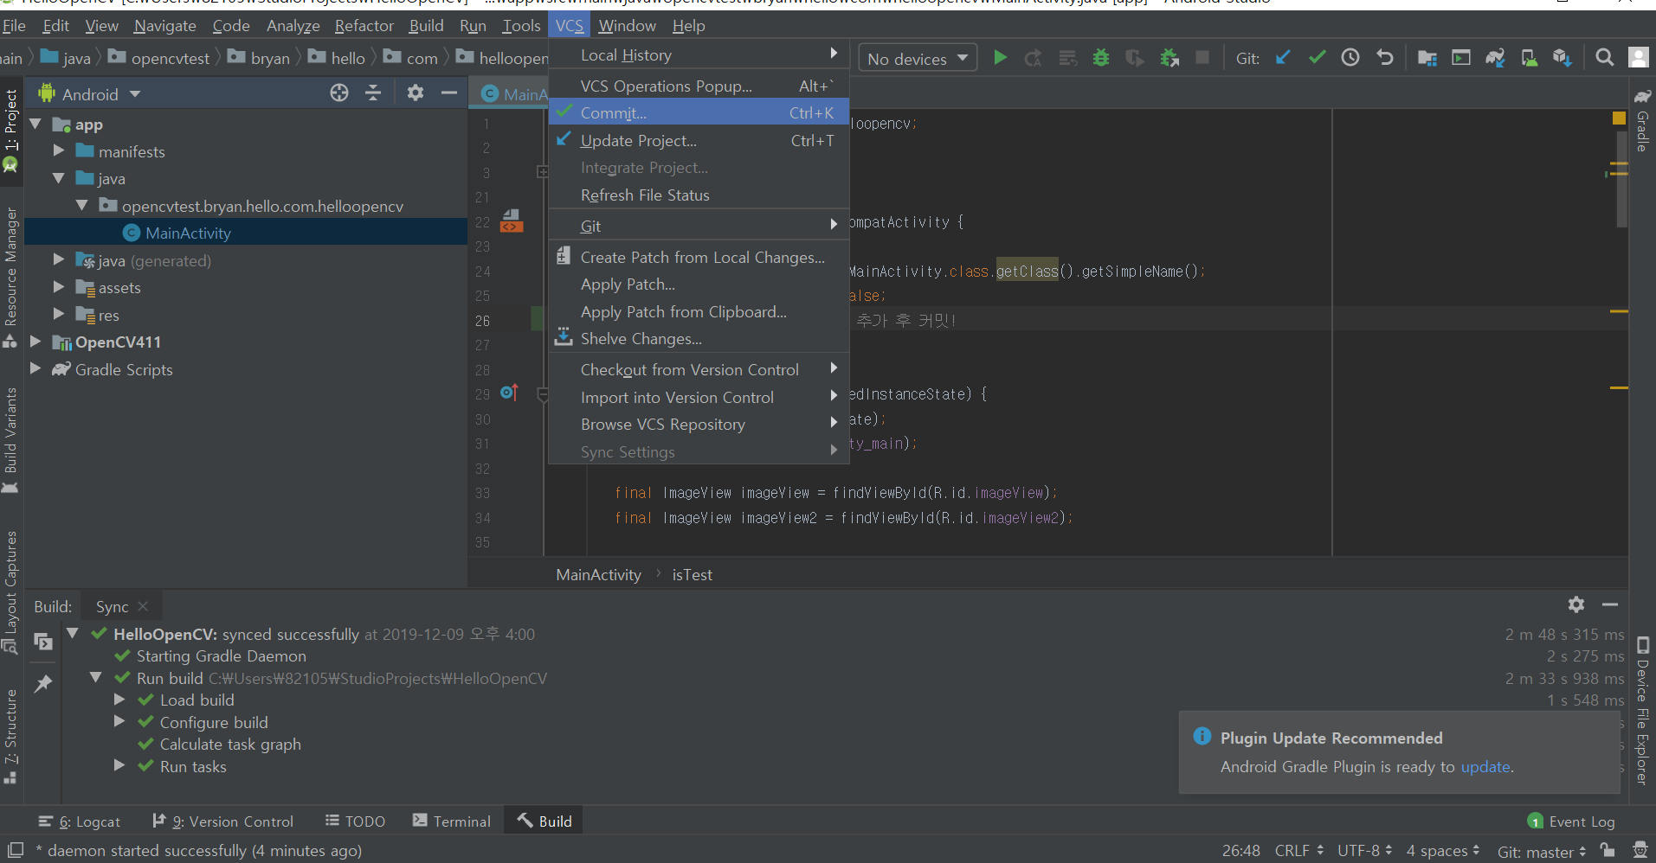The width and height of the screenshot is (1656, 863).
Task: Click the isTest breadcrumb item
Action: 692,574
